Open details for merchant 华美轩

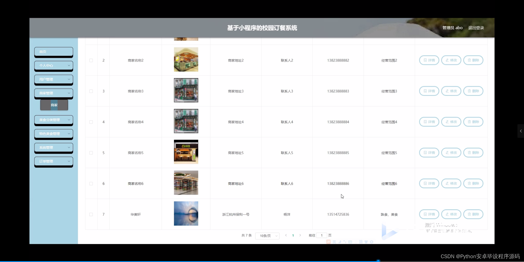click(429, 214)
